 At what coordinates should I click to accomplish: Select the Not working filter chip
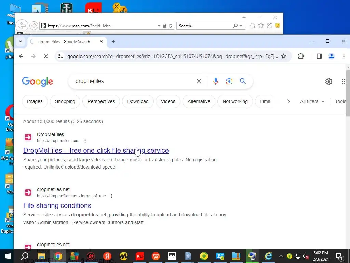[235, 101]
